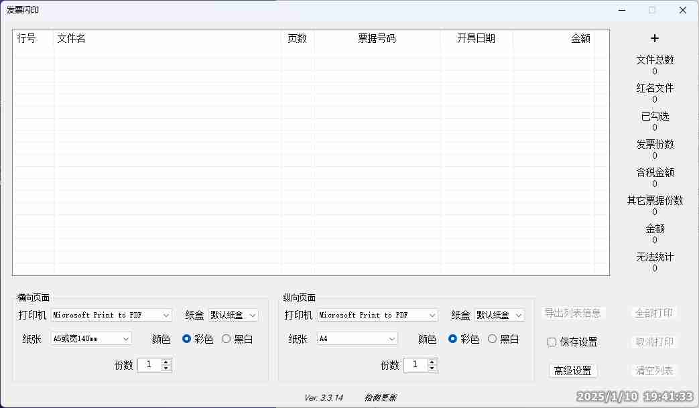The image size is (699, 408).
Task: Increase landscape copies with the up arrow
Action: 166,362
